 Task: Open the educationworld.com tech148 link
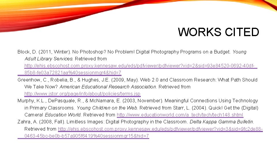point(180,115)
